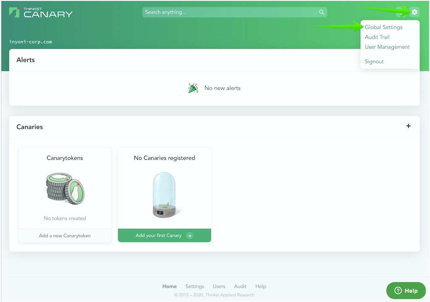Click the Add a new Canarytoken button
Viewport: 430px width, 302px height.
[x=65, y=236]
